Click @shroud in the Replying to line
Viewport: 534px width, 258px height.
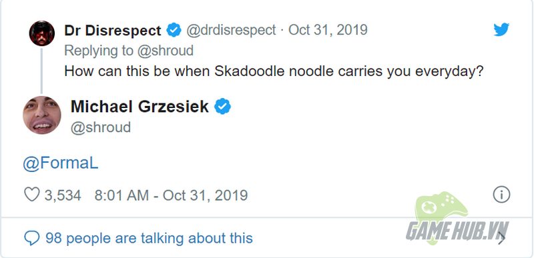coord(165,51)
